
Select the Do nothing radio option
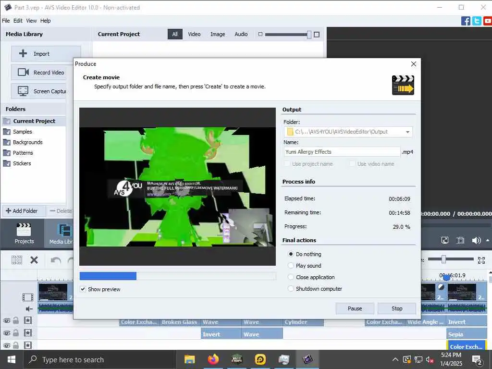(291, 254)
